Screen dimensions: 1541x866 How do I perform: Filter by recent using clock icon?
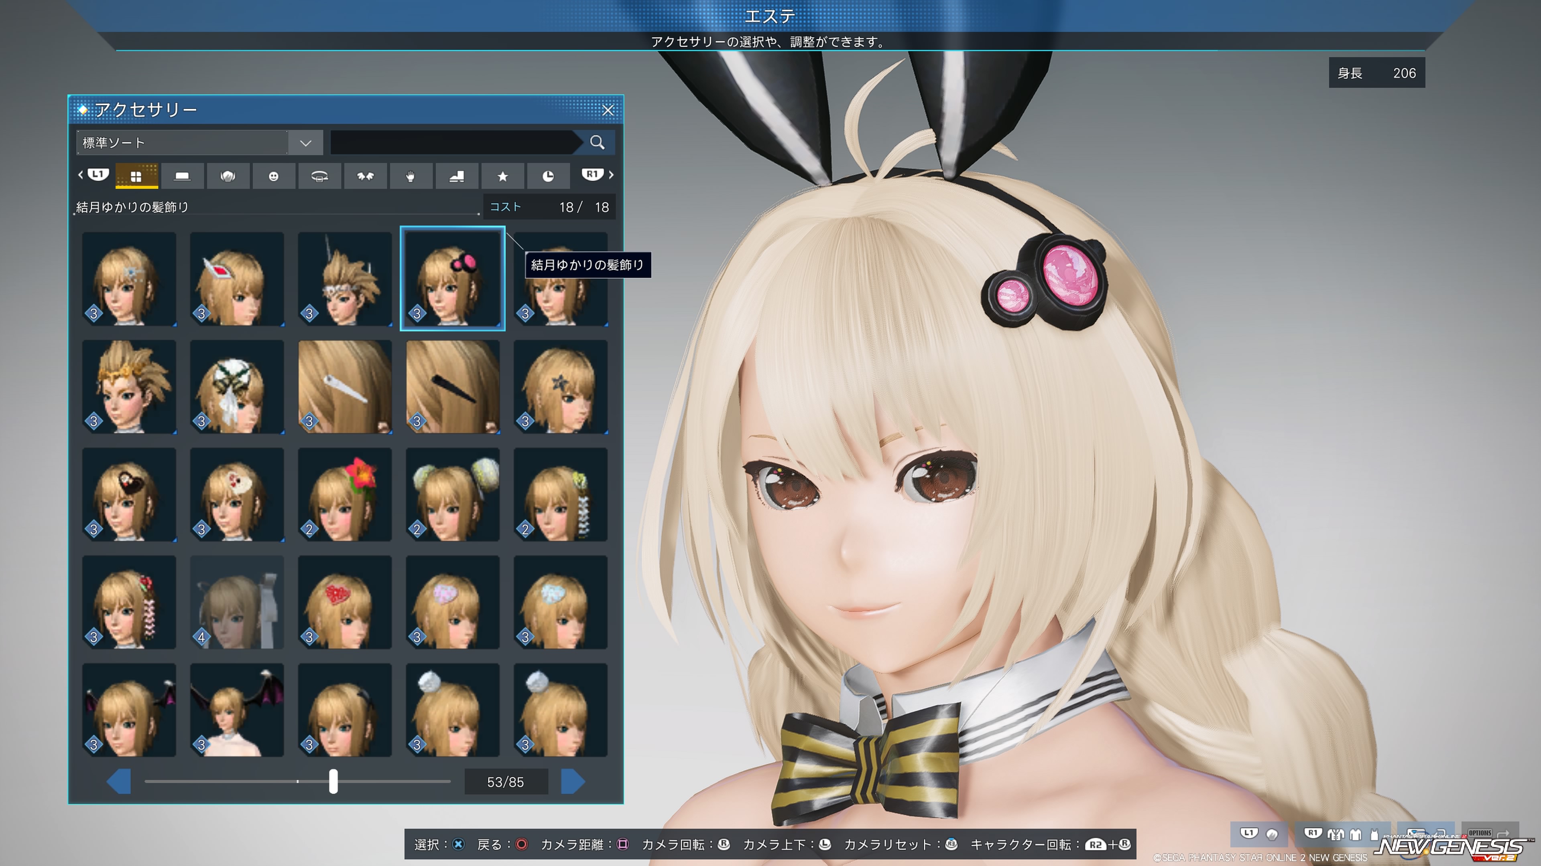point(548,176)
